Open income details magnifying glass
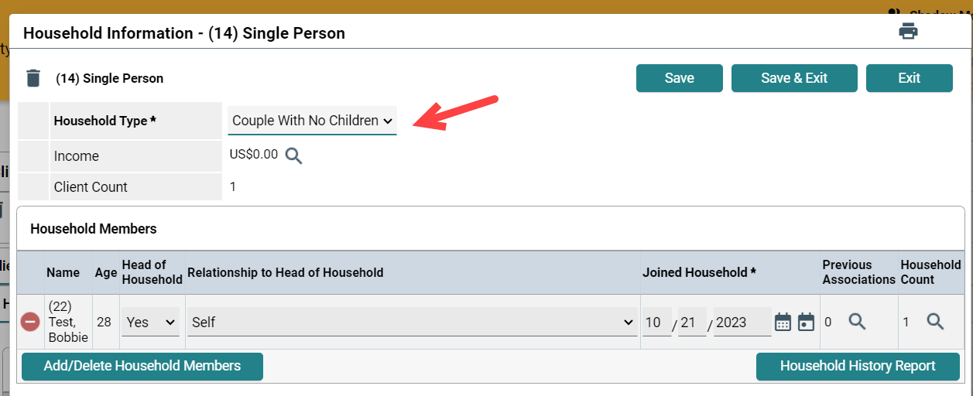Screen dimensions: 973x396 tap(293, 155)
